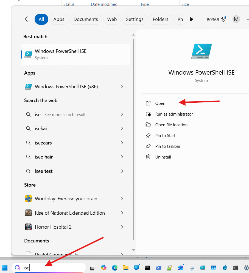Open Outlook from the taskbar
The image size is (249, 273).
pos(181,268)
